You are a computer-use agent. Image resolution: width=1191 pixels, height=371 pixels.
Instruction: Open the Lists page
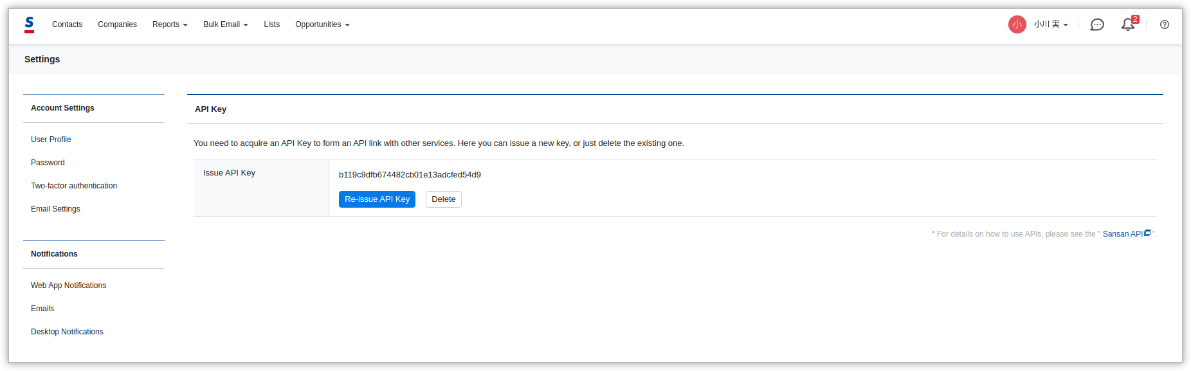[271, 24]
